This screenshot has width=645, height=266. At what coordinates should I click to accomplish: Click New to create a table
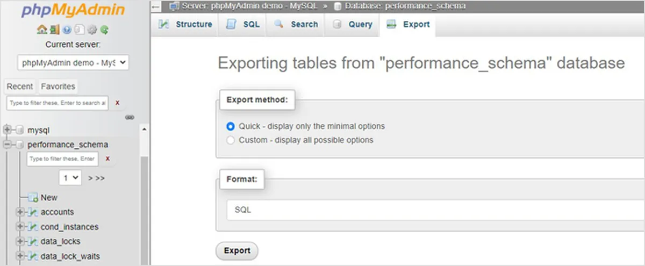point(49,198)
